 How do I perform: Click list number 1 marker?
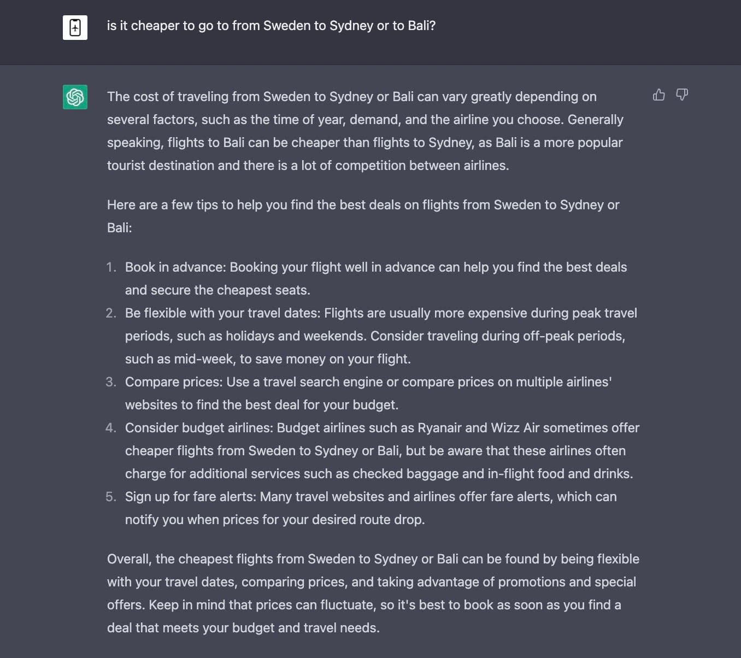[111, 267]
